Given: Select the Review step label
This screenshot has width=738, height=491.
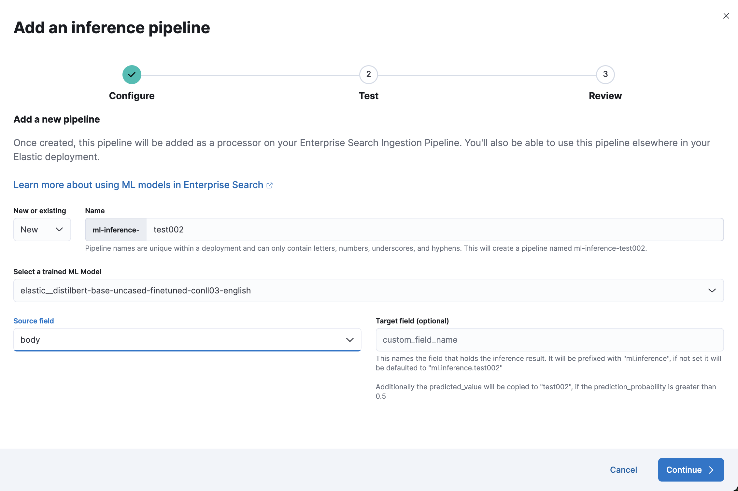Looking at the screenshot, I should click(605, 96).
